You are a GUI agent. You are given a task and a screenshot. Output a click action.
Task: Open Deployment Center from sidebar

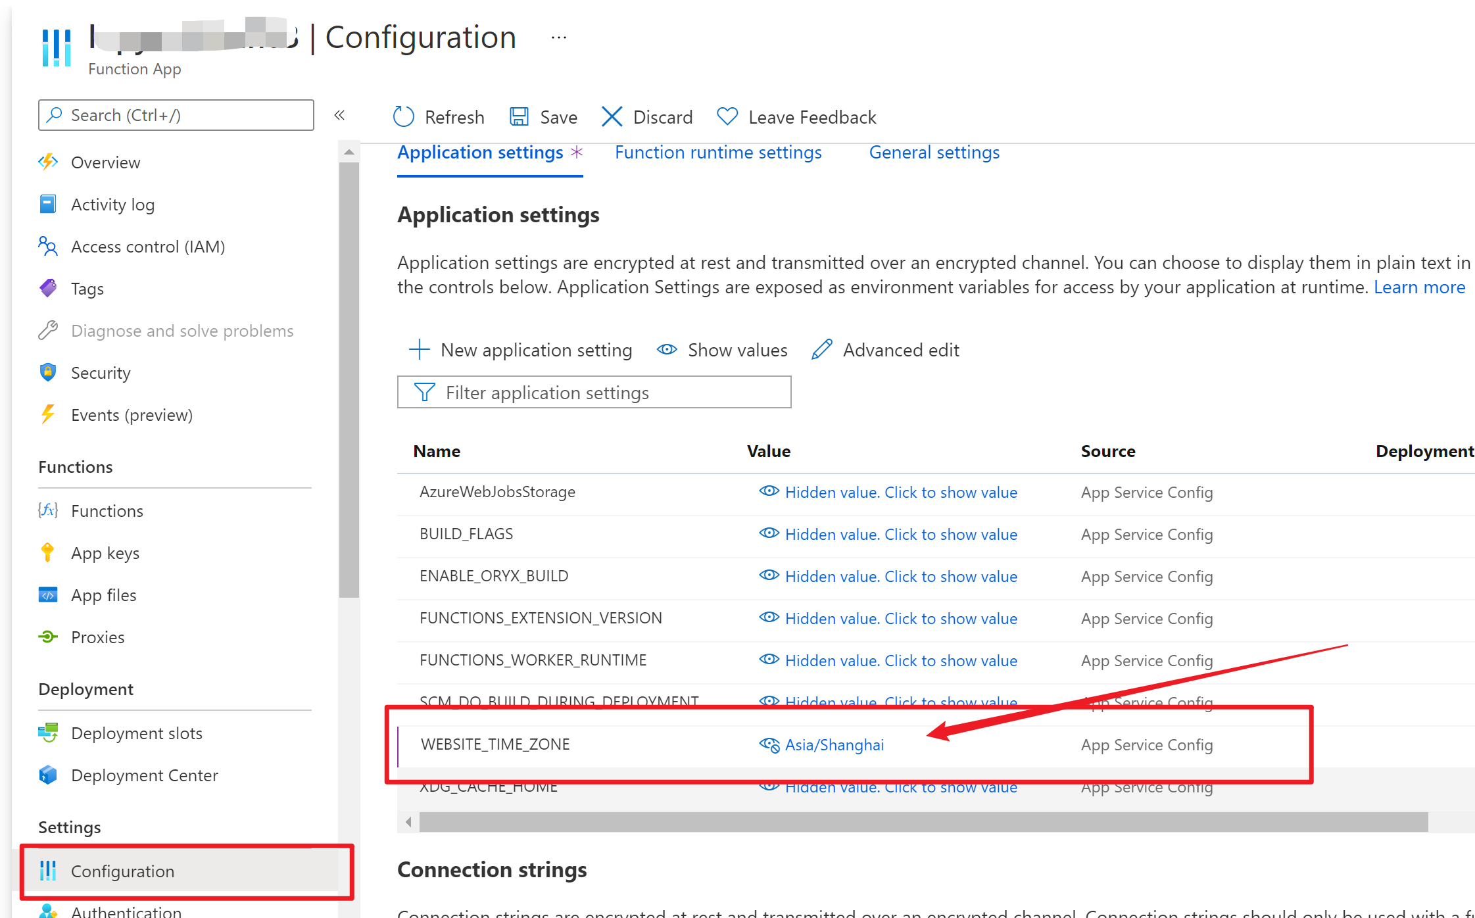click(x=144, y=775)
